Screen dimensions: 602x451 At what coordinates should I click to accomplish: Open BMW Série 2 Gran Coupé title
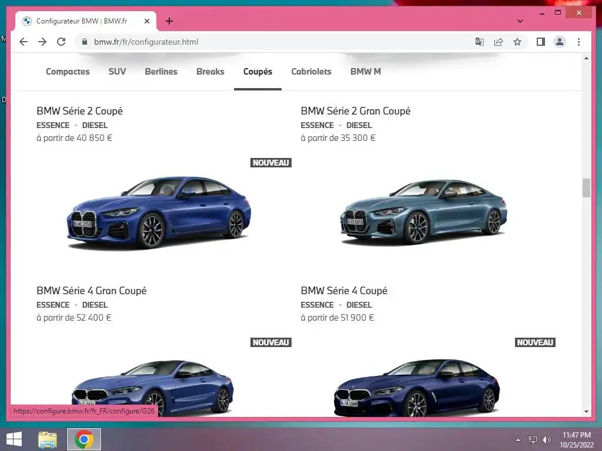point(356,111)
